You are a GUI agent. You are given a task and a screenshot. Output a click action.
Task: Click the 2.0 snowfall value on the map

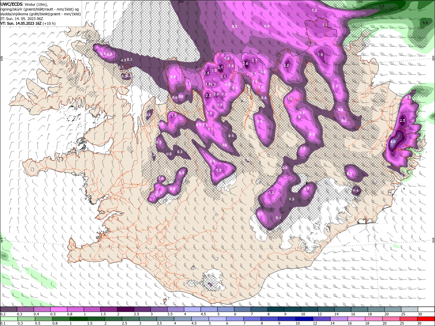click(216, 94)
